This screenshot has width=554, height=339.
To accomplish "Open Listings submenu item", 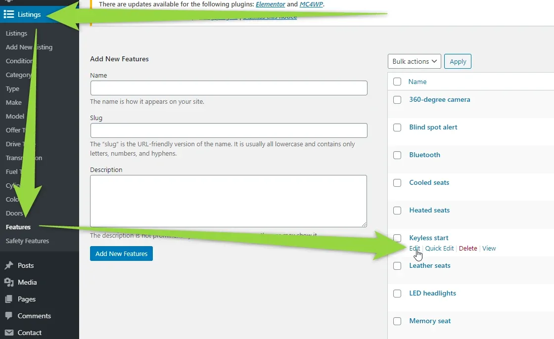I will [16, 33].
